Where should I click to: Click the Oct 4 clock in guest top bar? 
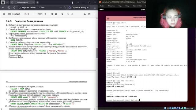point(143,9)
